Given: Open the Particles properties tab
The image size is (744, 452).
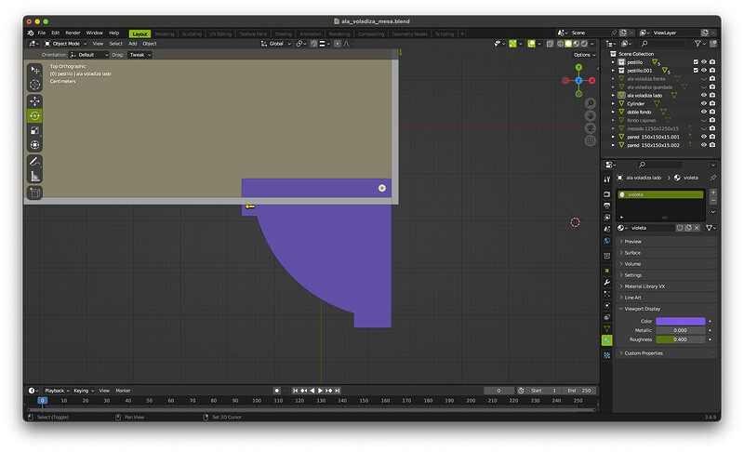Looking at the screenshot, I should [607, 294].
